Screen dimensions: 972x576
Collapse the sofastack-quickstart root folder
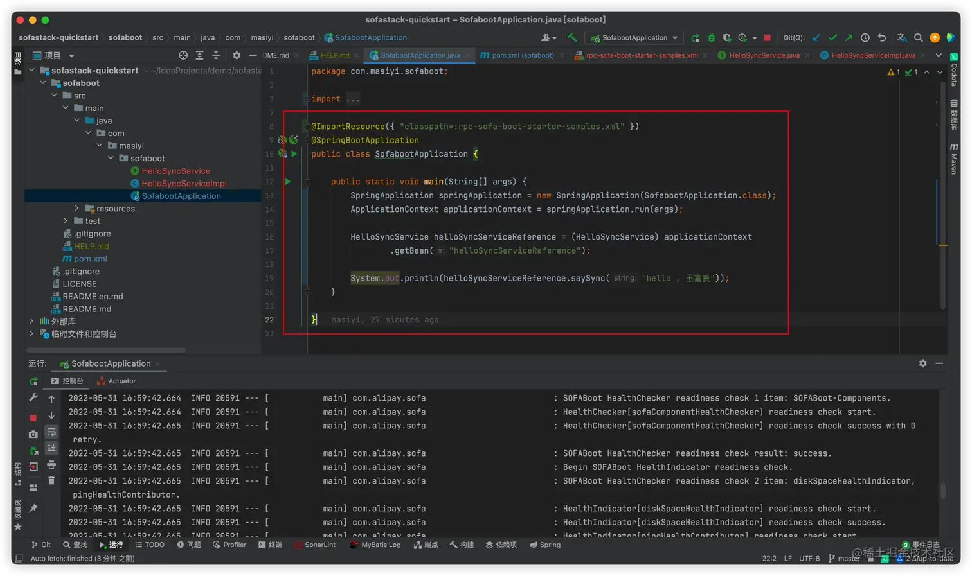(32, 71)
